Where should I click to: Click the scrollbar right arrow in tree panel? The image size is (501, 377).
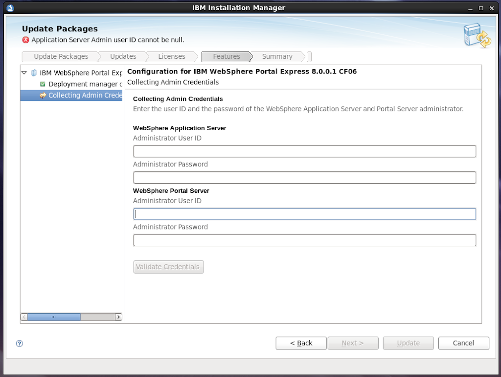pyautogui.click(x=118, y=317)
